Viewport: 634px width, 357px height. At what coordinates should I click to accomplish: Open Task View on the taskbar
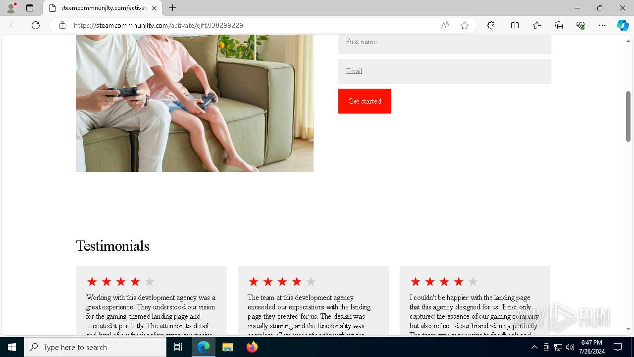[178, 347]
